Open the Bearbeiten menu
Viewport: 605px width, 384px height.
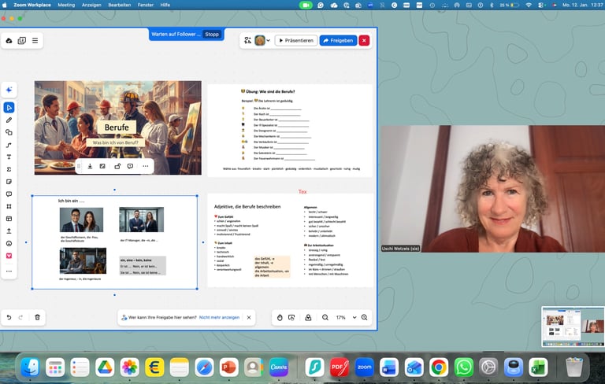point(119,5)
